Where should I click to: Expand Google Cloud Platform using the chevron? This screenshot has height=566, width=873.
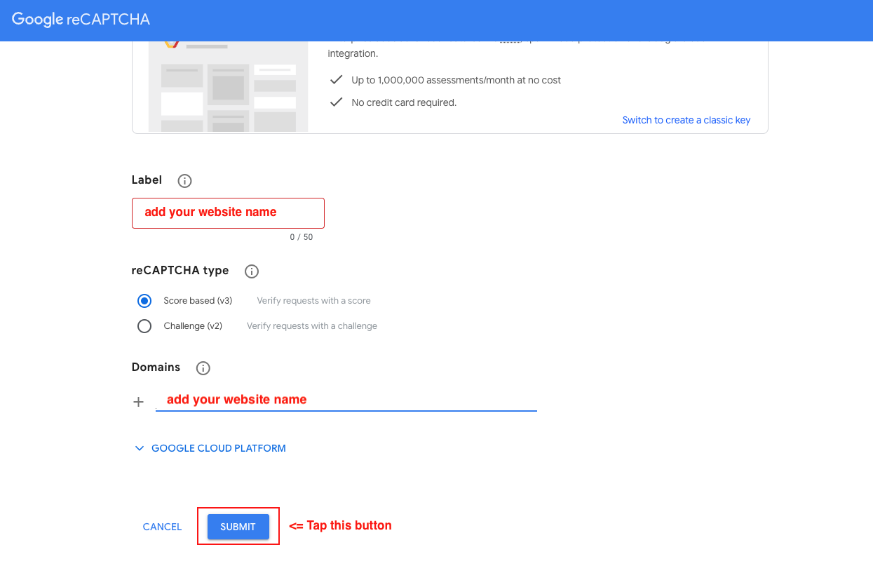pyautogui.click(x=139, y=448)
